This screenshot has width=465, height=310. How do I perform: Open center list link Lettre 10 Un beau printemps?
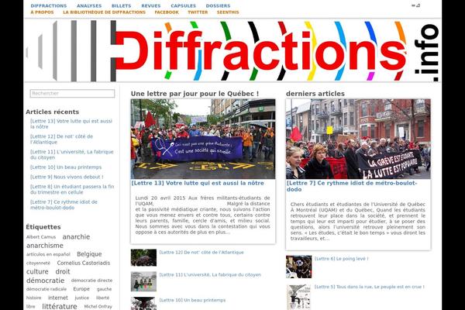192,300
